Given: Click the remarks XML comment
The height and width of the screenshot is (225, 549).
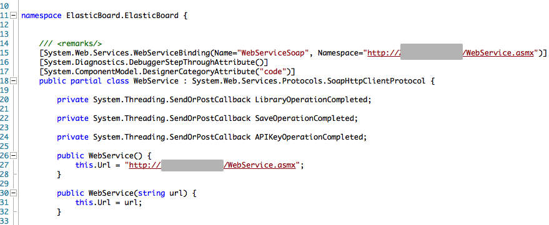Looking at the screenshot, I should point(71,44).
